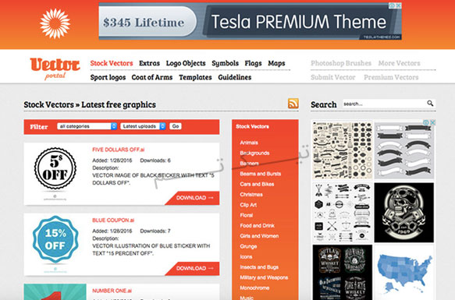Open the Latest uploads sort dropdown

(x=143, y=126)
